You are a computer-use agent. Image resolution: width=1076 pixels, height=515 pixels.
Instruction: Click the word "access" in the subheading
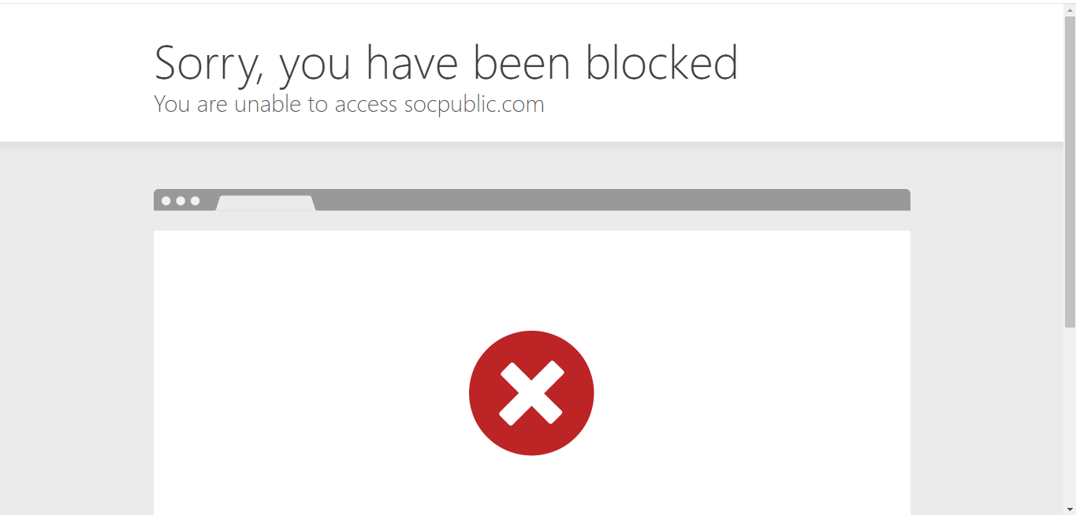[x=366, y=106]
